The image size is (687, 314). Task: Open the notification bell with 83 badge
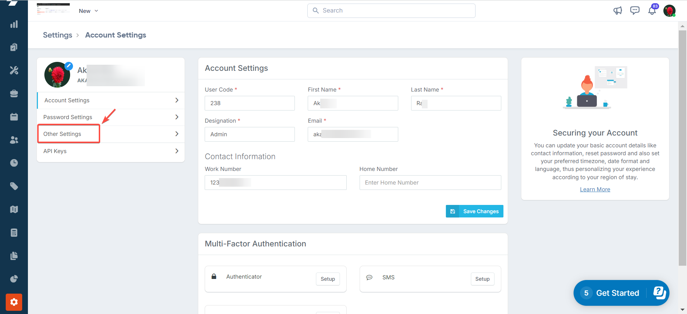pos(652,11)
